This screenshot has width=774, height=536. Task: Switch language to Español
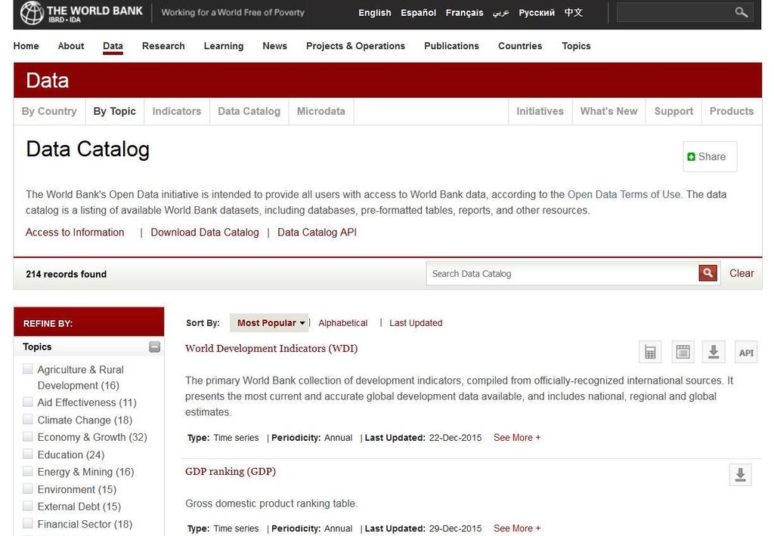pyautogui.click(x=418, y=13)
